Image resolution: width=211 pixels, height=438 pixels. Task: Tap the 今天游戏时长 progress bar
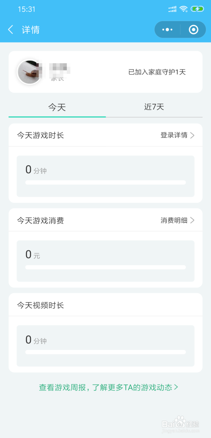[105, 183]
